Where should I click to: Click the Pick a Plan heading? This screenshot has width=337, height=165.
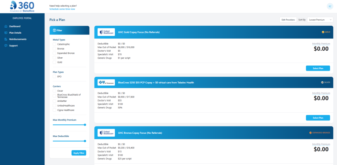[x=57, y=20]
